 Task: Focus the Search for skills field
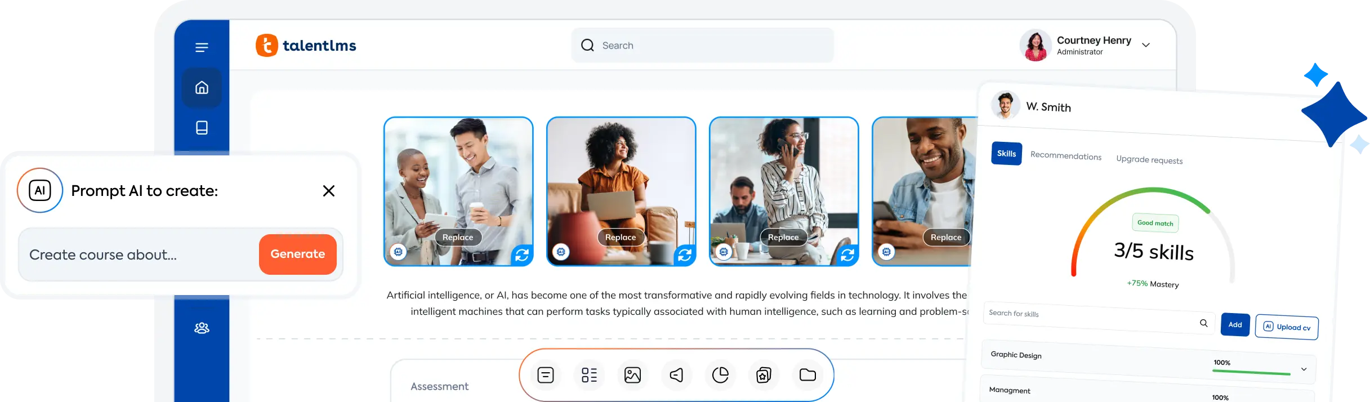coord(1090,317)
